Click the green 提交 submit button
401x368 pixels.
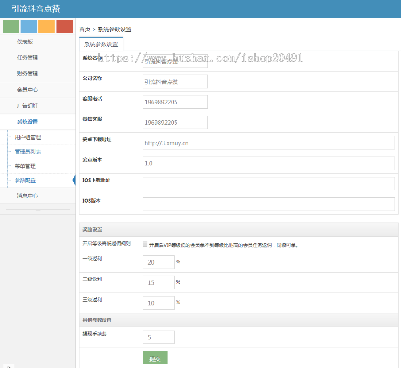[155, 359]
